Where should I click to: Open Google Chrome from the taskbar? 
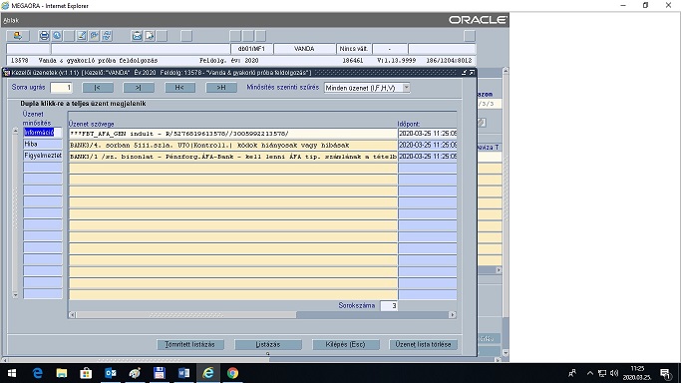click(232, 373)
